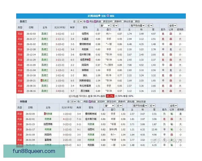Open home team 伯恩茅斯 in the 26-01-25 row

tap(48, 124)
